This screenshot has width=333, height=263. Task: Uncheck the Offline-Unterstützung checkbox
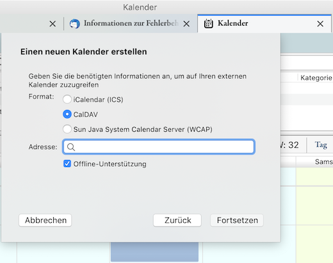pyautogui.click(x=67, y=164)
